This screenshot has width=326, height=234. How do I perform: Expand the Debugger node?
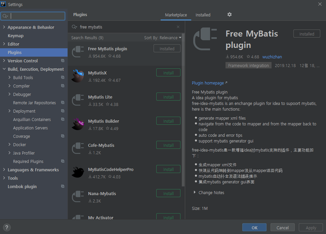[9, 94]
